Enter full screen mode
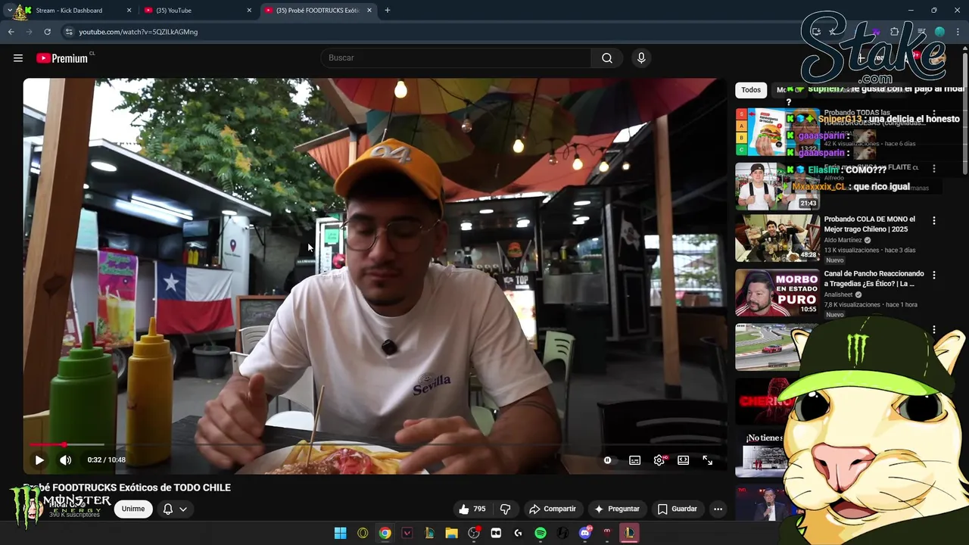Viewport: 969px width, 545px height. coord(708,460)
